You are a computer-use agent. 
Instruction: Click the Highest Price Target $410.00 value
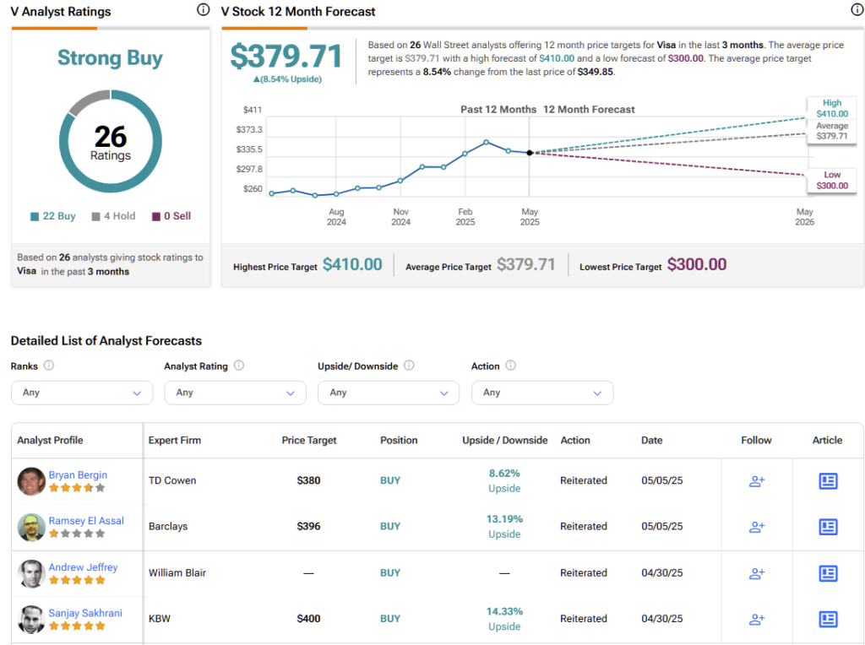(x=352, y=264)
